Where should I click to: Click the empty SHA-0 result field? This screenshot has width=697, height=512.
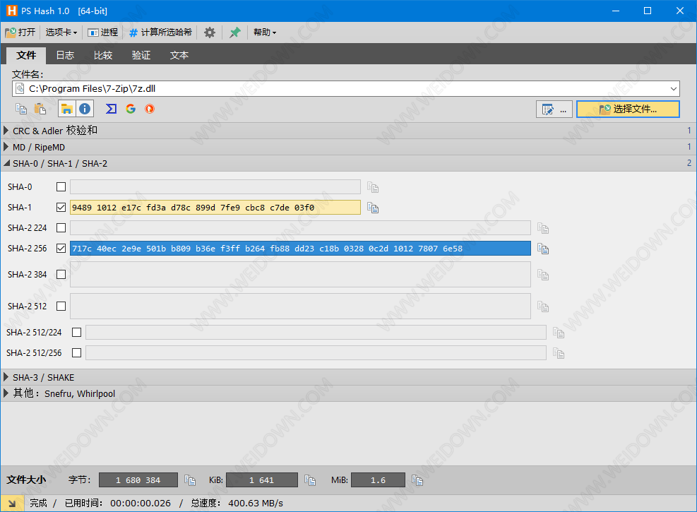pyautogui.click(x=215, y=187)
